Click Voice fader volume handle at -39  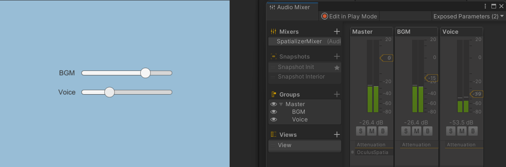pos(476,94)
